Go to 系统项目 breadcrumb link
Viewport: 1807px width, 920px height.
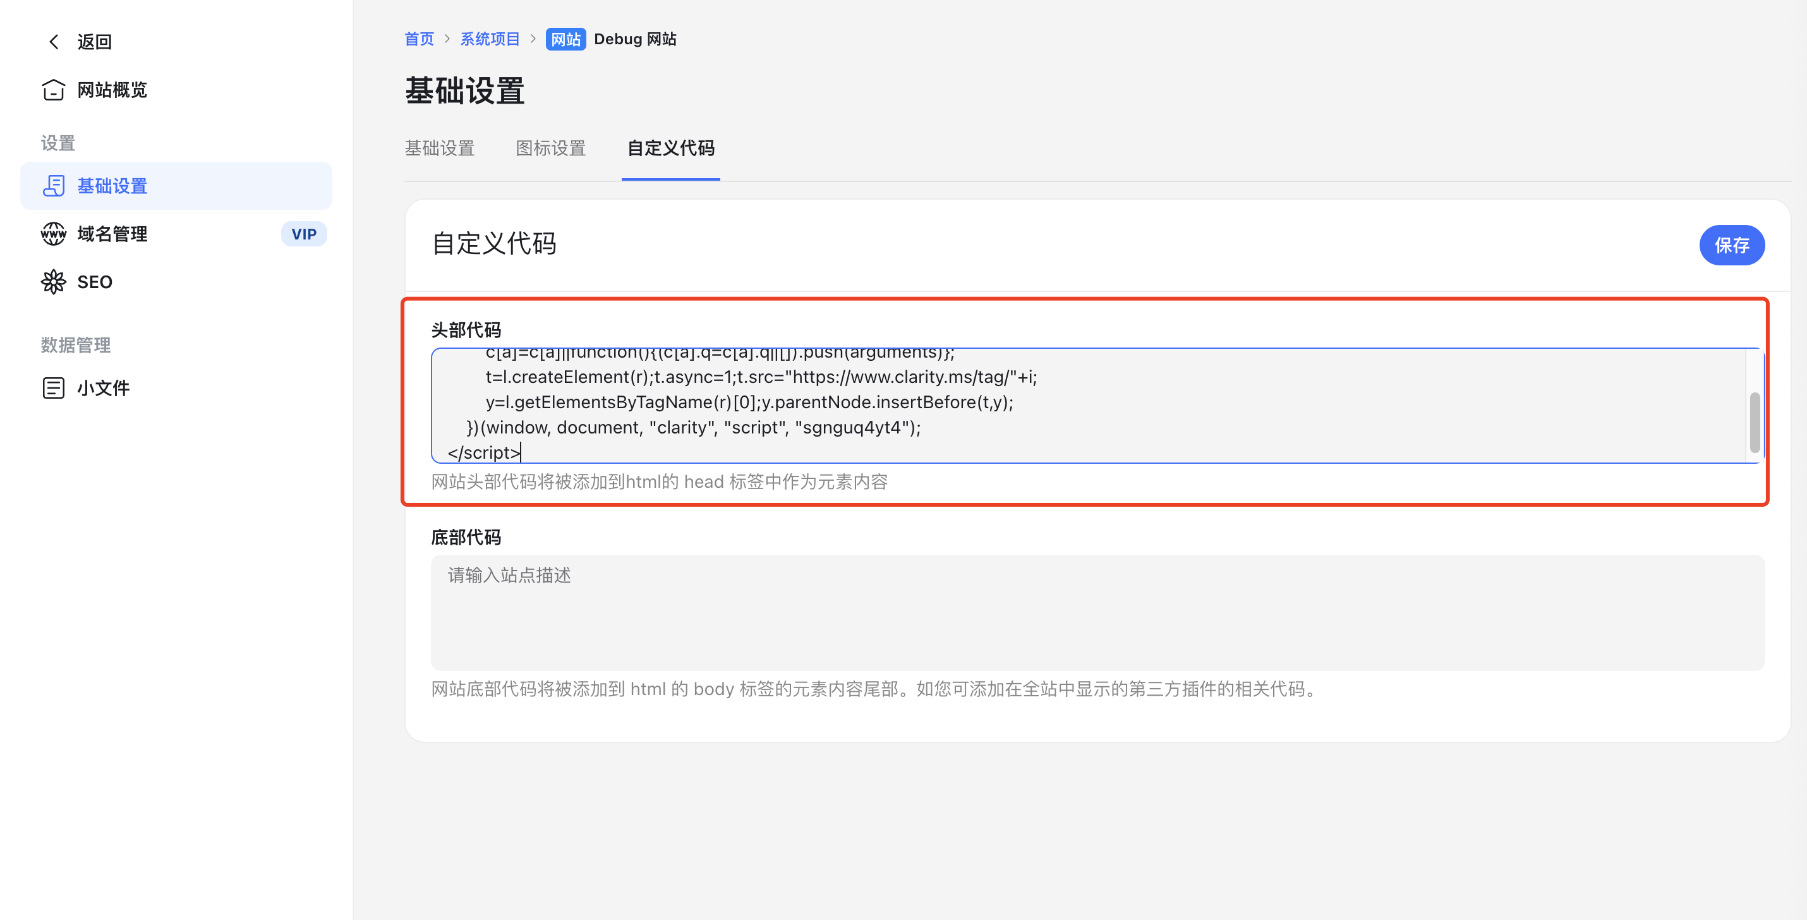[490, 39]
